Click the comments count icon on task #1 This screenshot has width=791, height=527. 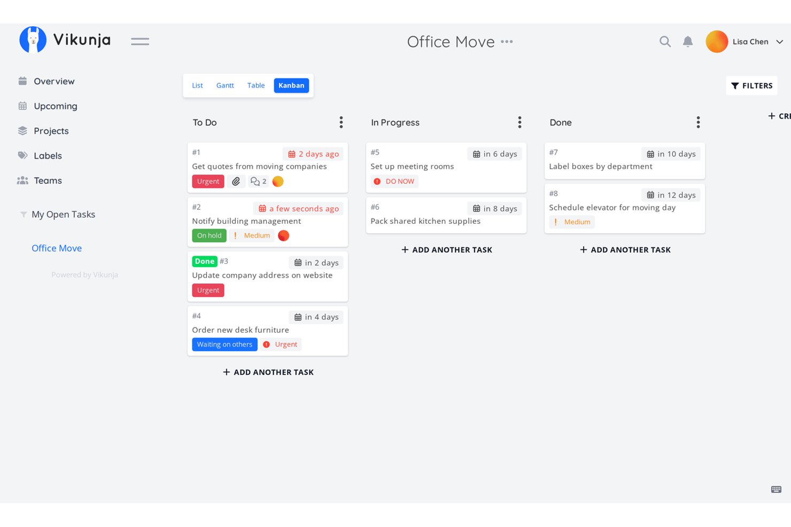pyautogui.click(x=259, y=182)
